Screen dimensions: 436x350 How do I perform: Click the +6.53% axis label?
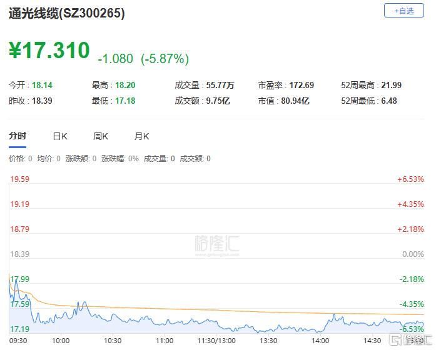[x=411, y=179]
